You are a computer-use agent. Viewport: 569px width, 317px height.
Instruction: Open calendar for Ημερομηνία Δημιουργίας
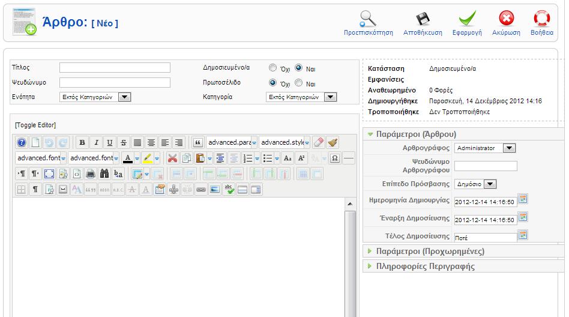coord(523,199)
